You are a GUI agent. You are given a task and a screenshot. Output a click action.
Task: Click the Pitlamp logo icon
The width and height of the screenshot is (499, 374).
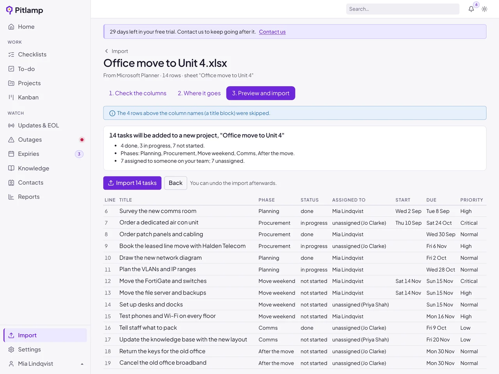(x=9, y=10)
